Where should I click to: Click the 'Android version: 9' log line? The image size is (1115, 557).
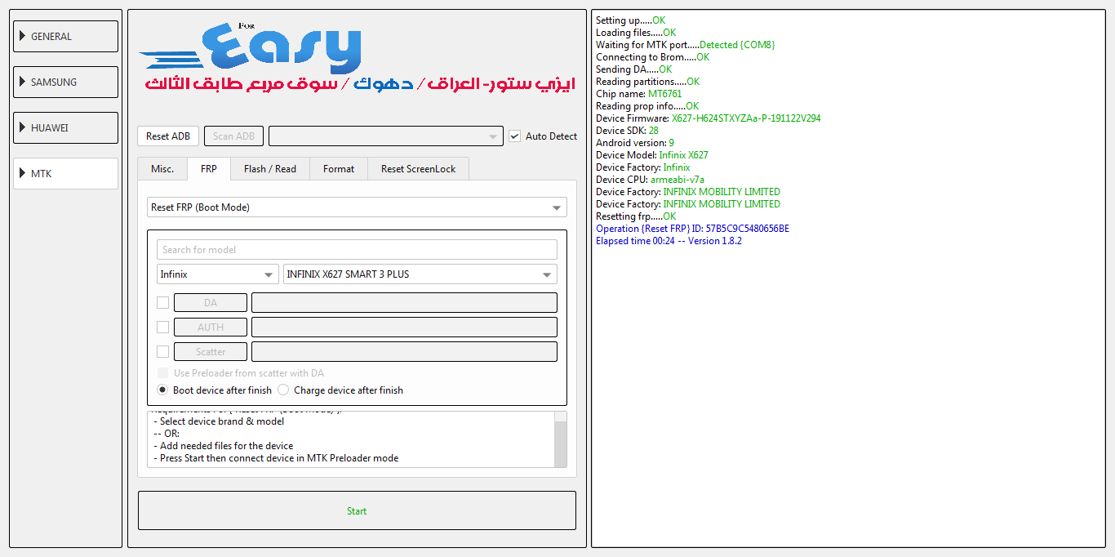tap(635, 143)
